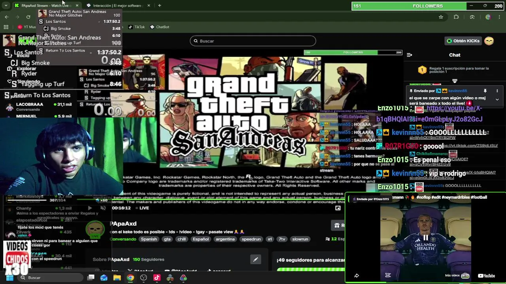This screenshot has height=284, width=506.
Task: Select the irl tag
Action: click(270, 239)
